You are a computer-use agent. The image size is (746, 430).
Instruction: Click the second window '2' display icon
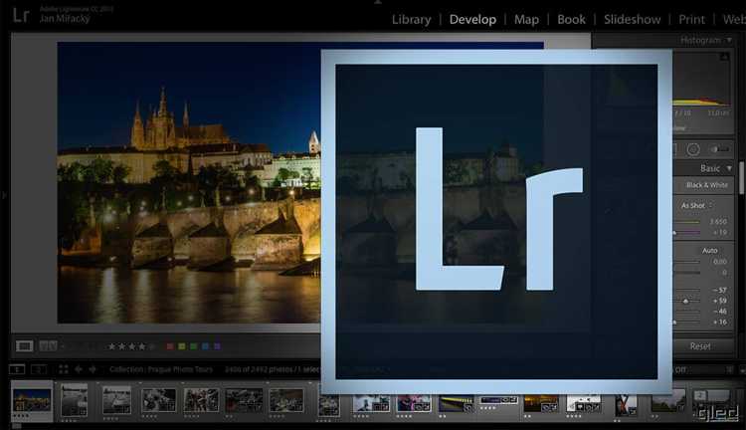coord(39,369)
